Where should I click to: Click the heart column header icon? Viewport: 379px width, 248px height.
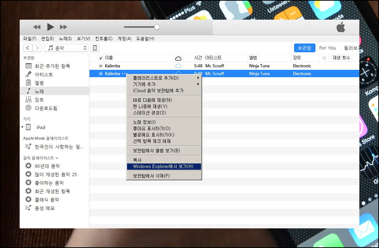[x=324, y=58]
